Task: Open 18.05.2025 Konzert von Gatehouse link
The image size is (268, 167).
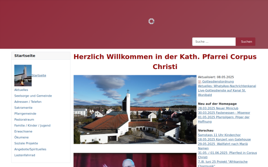Action: [224, 139]
